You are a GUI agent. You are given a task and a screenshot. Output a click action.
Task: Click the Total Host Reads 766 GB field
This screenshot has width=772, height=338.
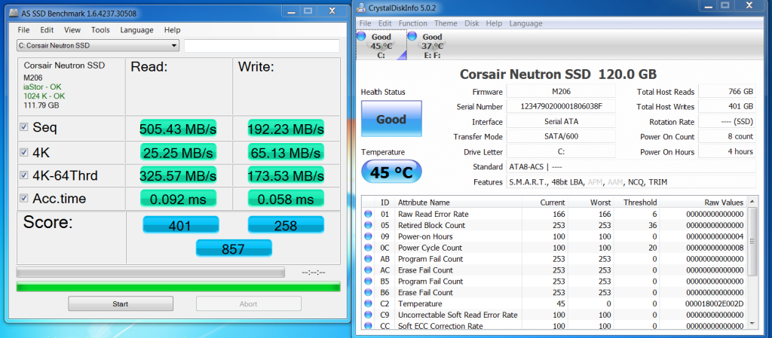728,91
